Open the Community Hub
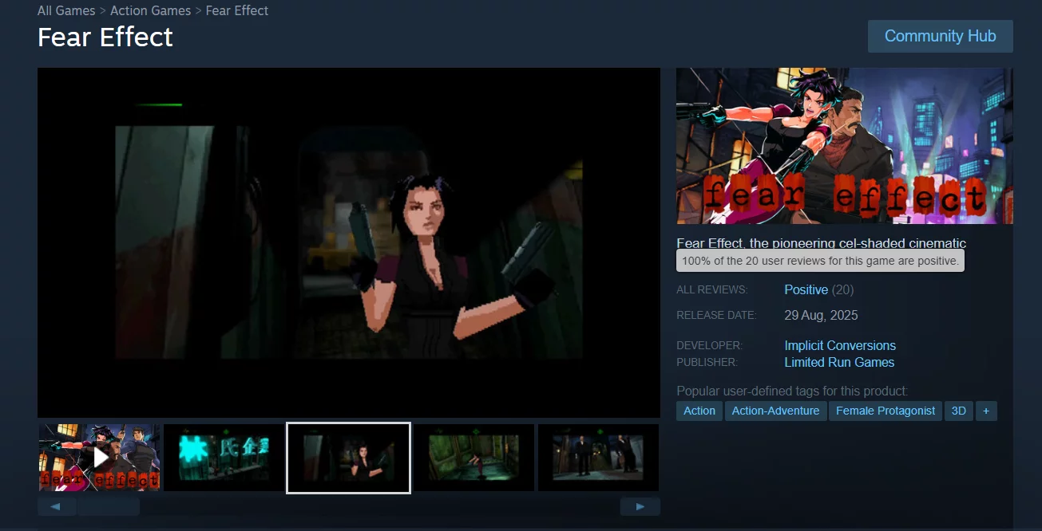This screenshot has height=531, width=1042. point(940,37)
